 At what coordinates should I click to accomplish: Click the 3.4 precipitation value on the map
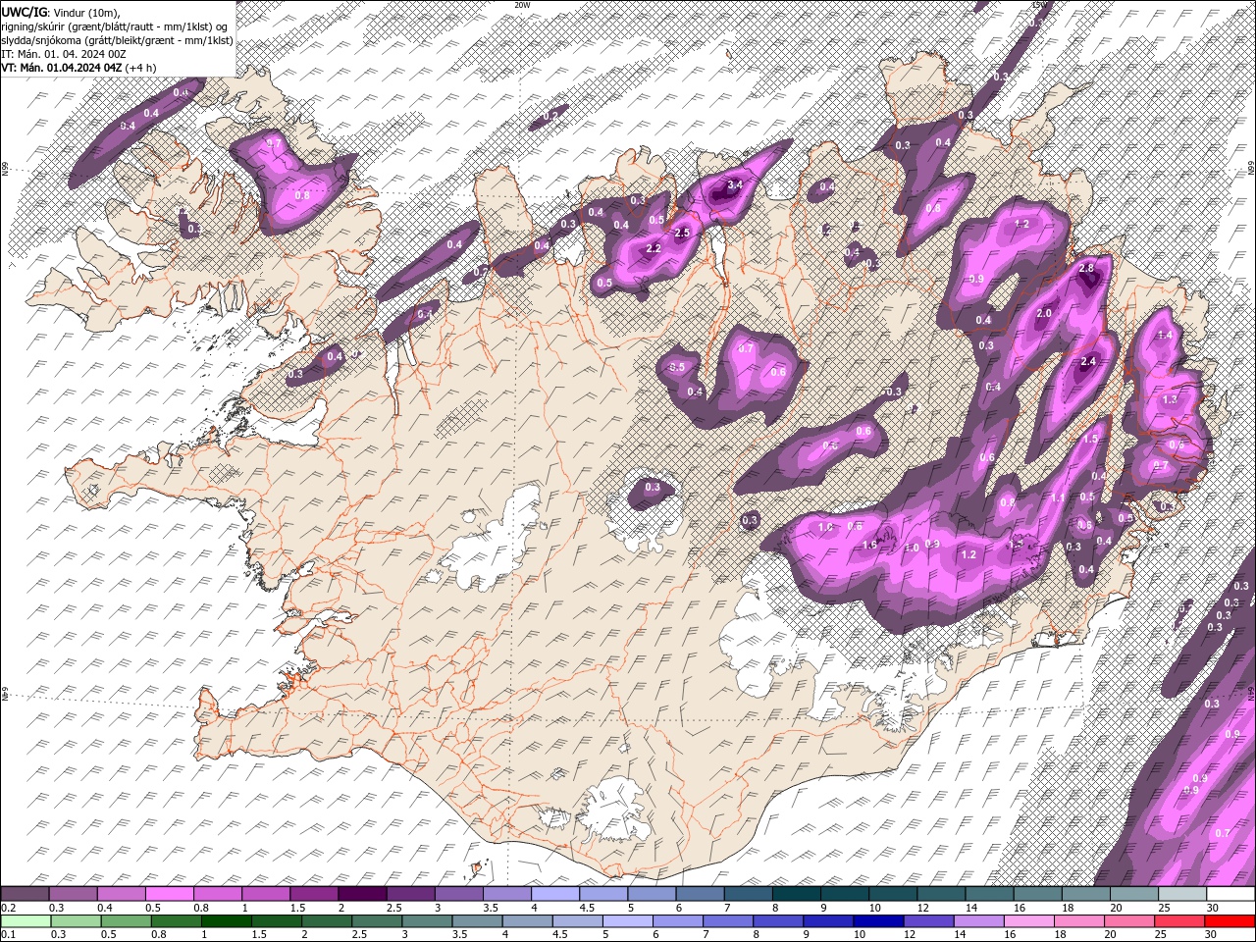coord(733,184)
